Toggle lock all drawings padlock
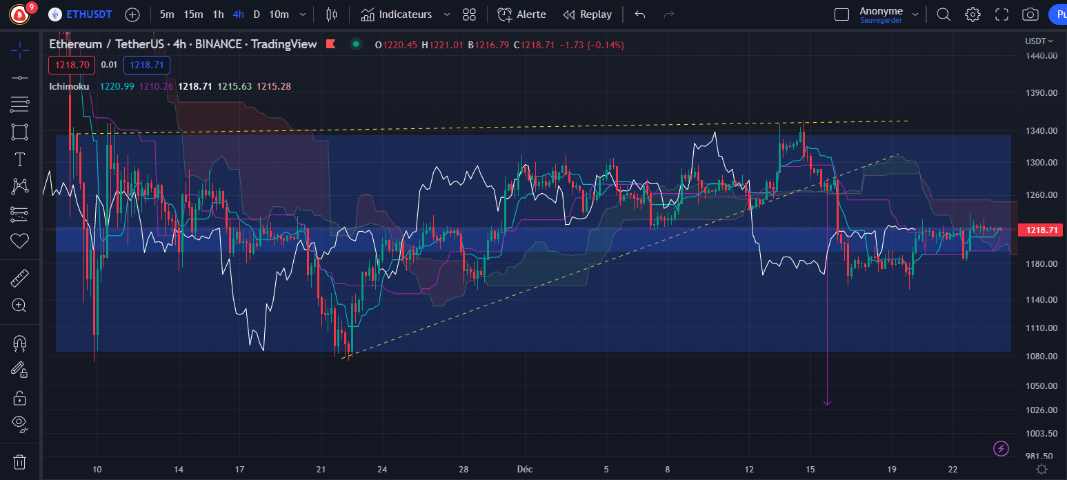Screen dimensions: 1067x480 pyautogui.click(x=20, y=397)
